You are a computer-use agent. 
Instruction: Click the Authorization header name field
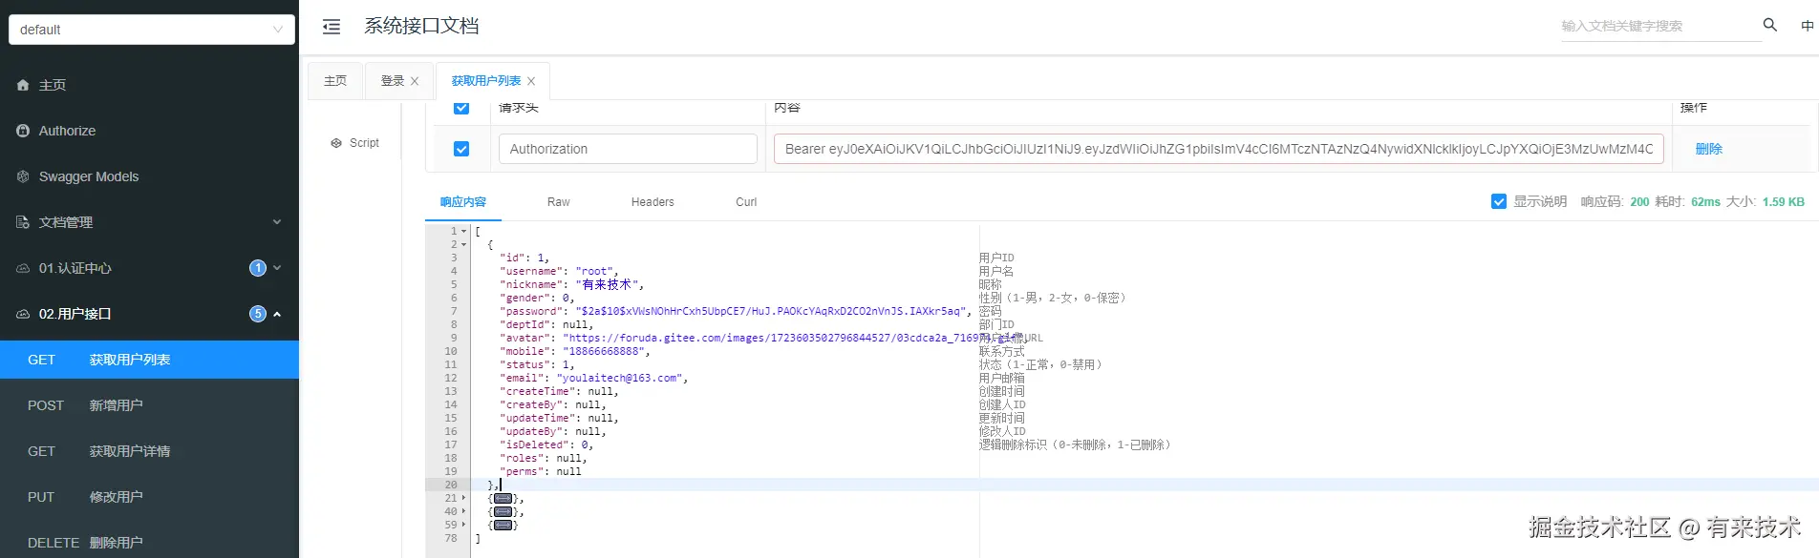[628, 149]
